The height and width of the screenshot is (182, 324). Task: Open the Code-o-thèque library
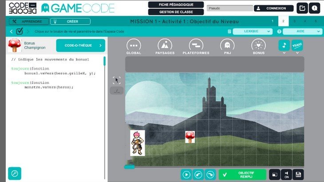click(x=81, y=45)
